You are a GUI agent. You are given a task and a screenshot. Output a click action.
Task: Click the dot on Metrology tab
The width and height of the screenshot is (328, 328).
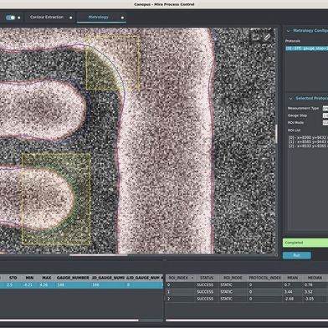[x=122, y=18]
